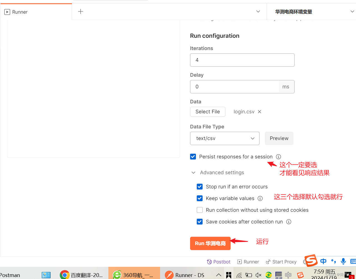The height and width of the screenshot is (279, 356).
Task: Click the IME 中 tray indicator
Action: pyautogui.click(x=288, y=275)
